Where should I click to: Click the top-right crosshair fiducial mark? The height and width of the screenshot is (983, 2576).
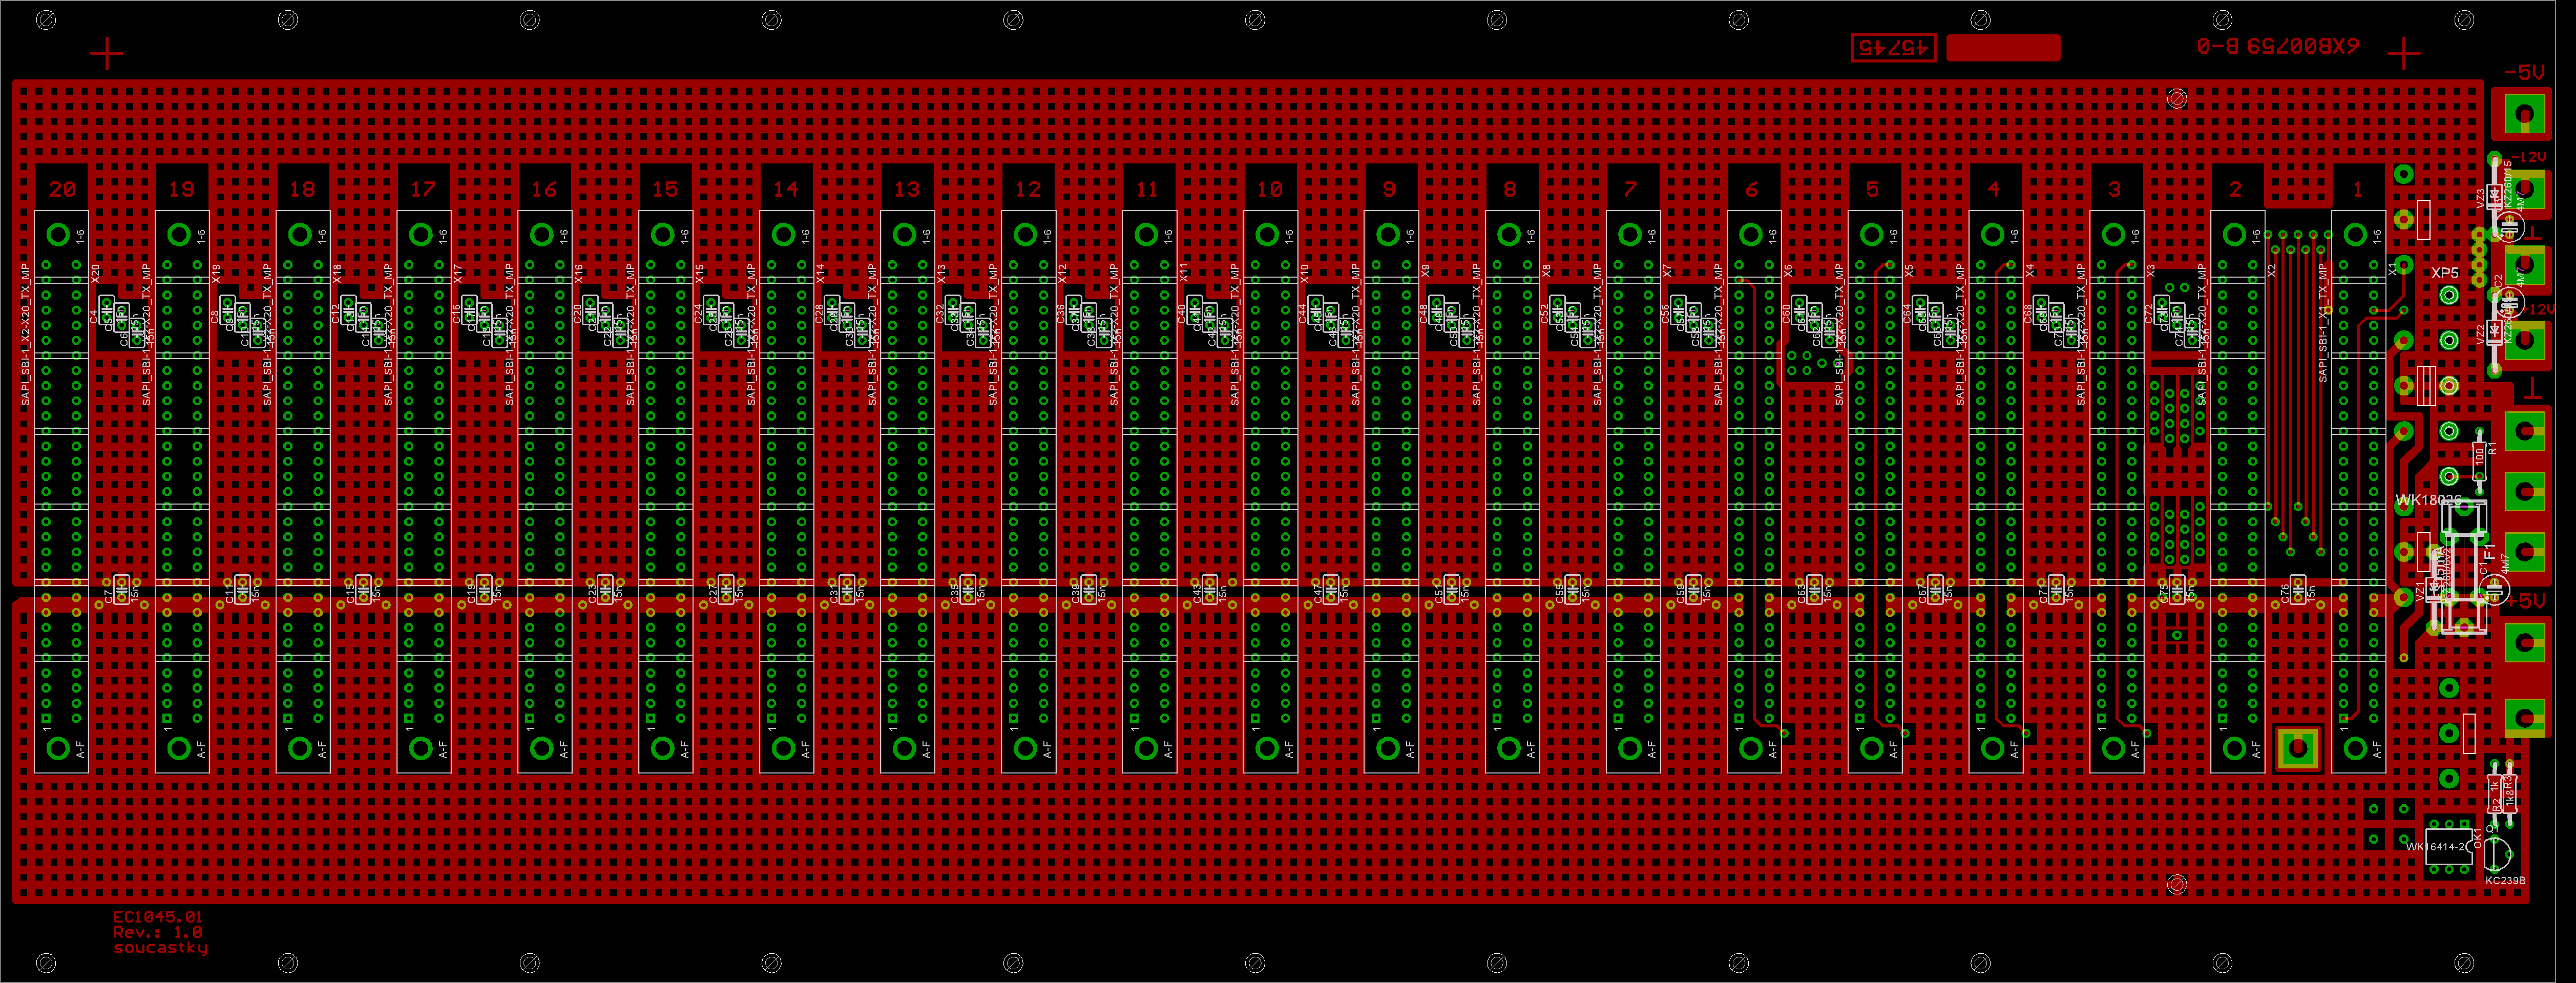(x=2404, y=54)
